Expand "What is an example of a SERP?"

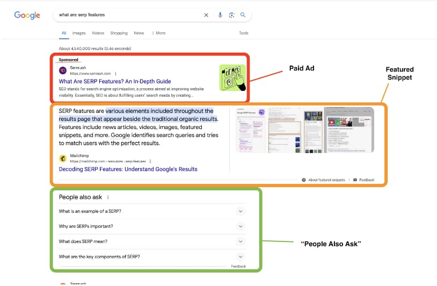tap(241, 211)
